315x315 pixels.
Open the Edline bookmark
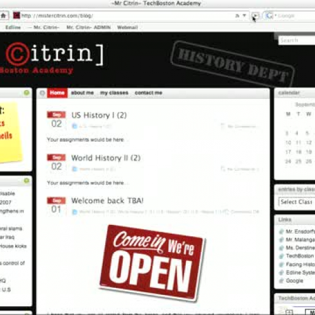(13, 27)
